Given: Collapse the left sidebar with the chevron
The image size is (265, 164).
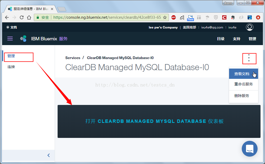Looking at the screenshot, I should click(x=49, y=155).
